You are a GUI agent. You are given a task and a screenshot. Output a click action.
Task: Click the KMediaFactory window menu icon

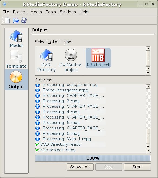pos(5,4)
